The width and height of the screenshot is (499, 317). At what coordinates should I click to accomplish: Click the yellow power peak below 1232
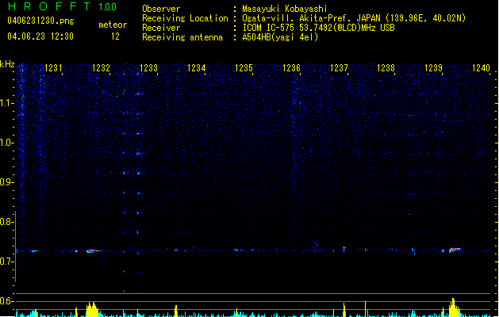pyautogui.click(x=92, y=309)
